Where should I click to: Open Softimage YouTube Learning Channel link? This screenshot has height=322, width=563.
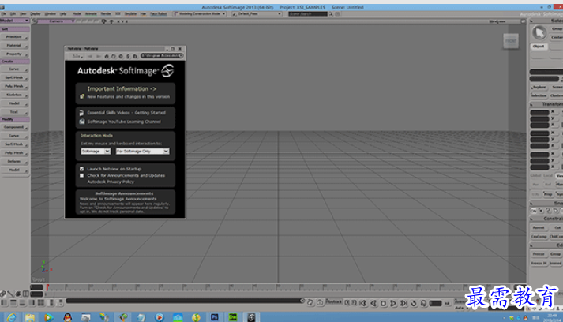(x=124, y=122)
